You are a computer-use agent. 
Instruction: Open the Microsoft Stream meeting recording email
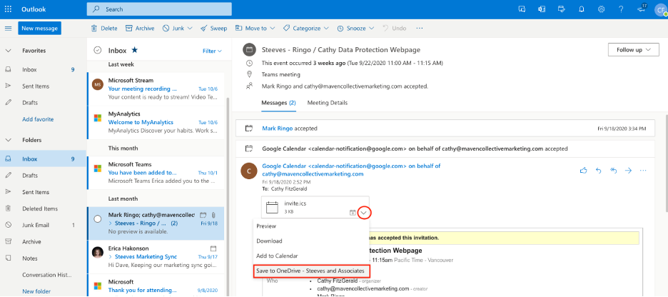click(x=156, y=89)
